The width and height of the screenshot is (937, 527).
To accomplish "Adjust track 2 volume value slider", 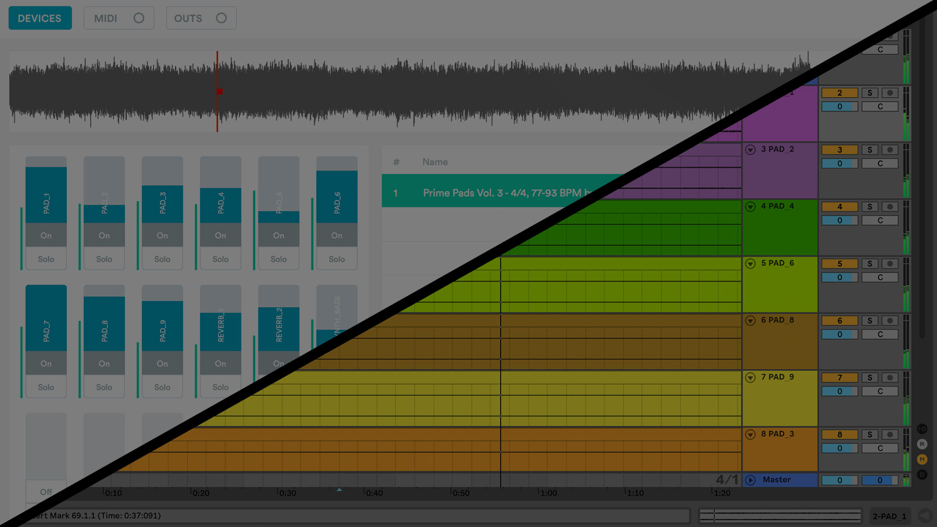I will pos(839,106).
